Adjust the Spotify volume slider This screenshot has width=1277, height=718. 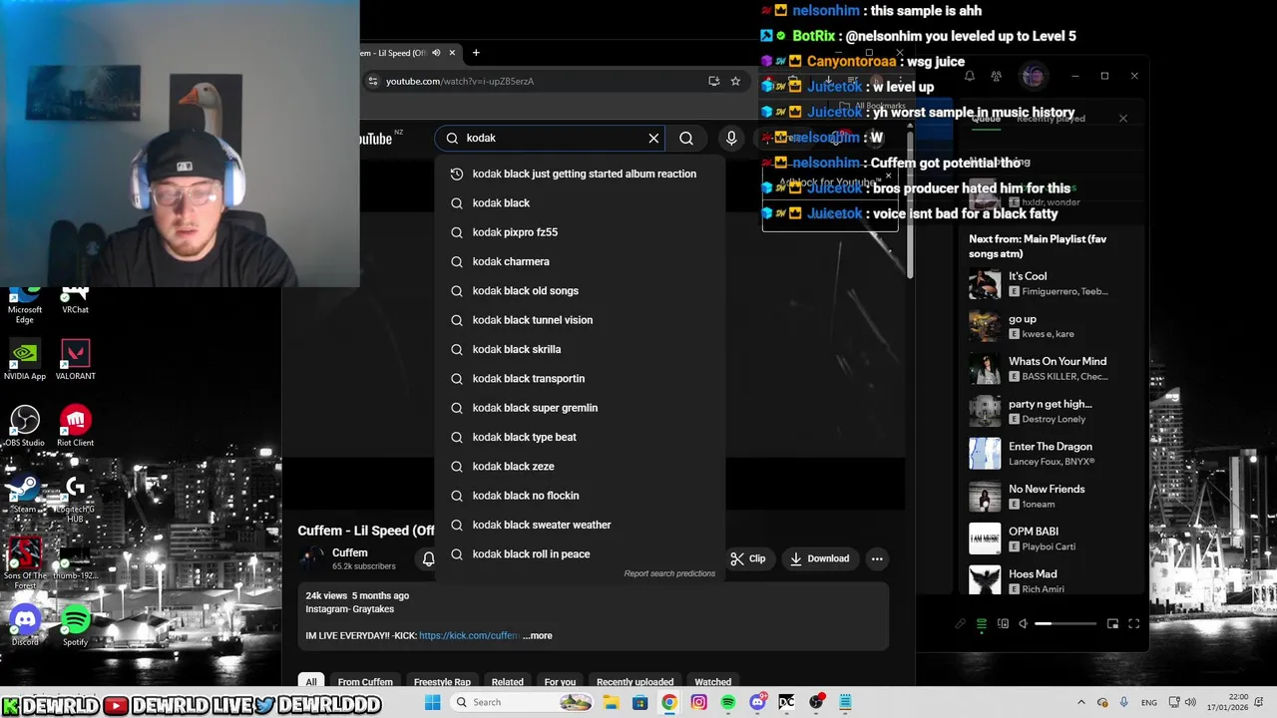pos(1065,624)
